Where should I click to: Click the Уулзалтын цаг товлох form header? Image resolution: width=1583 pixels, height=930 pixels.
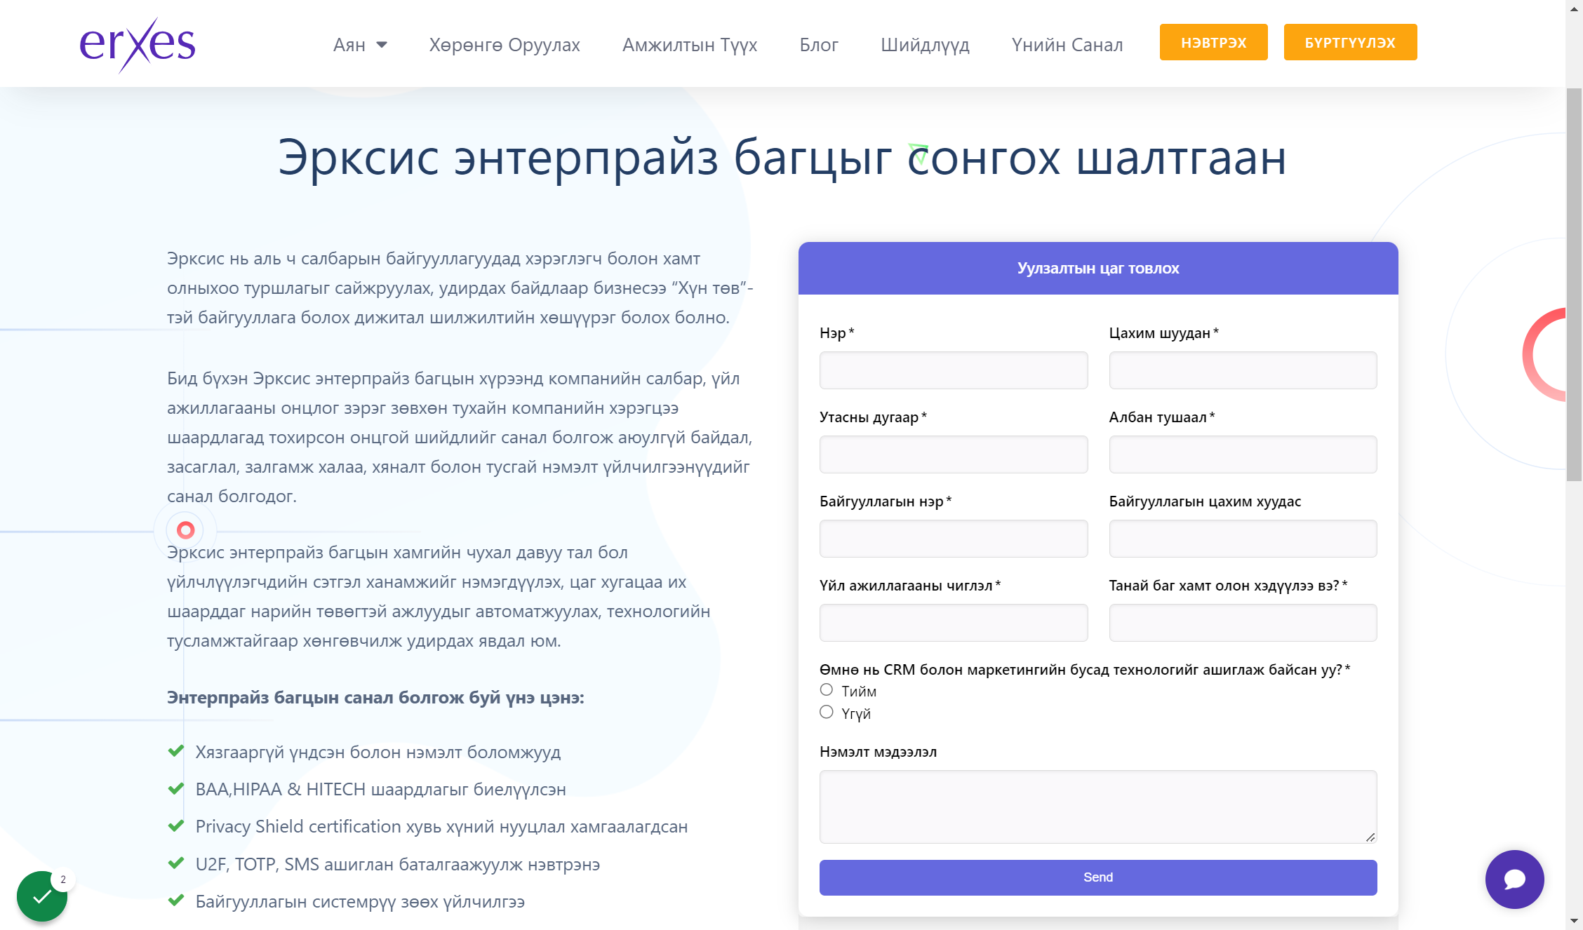(x=1098, y=268)
